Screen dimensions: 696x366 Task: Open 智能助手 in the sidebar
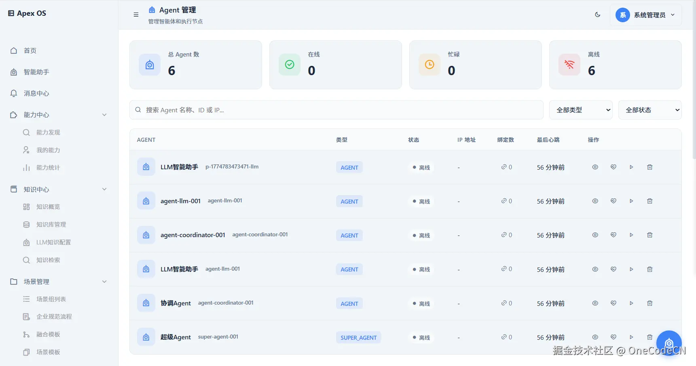click(36, 72)
